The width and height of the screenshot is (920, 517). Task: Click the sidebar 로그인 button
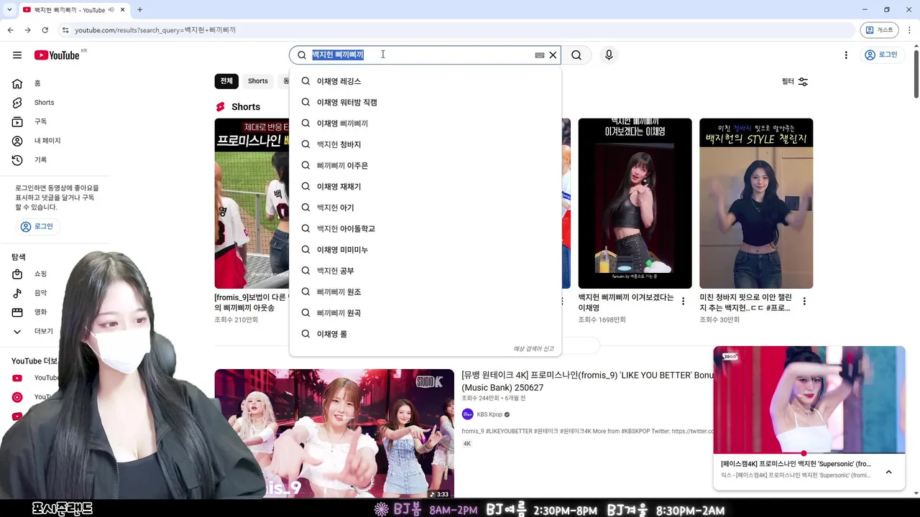click(x=37, y=226)
